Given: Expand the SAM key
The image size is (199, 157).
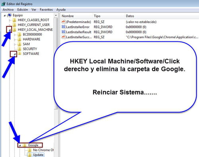Looking at the screenshot, I should (15, 44).
